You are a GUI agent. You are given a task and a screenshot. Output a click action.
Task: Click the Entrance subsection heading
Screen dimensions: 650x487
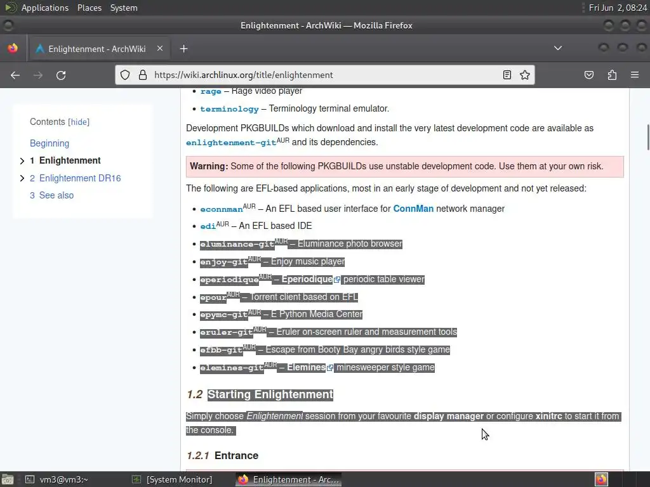click(236, 455)
